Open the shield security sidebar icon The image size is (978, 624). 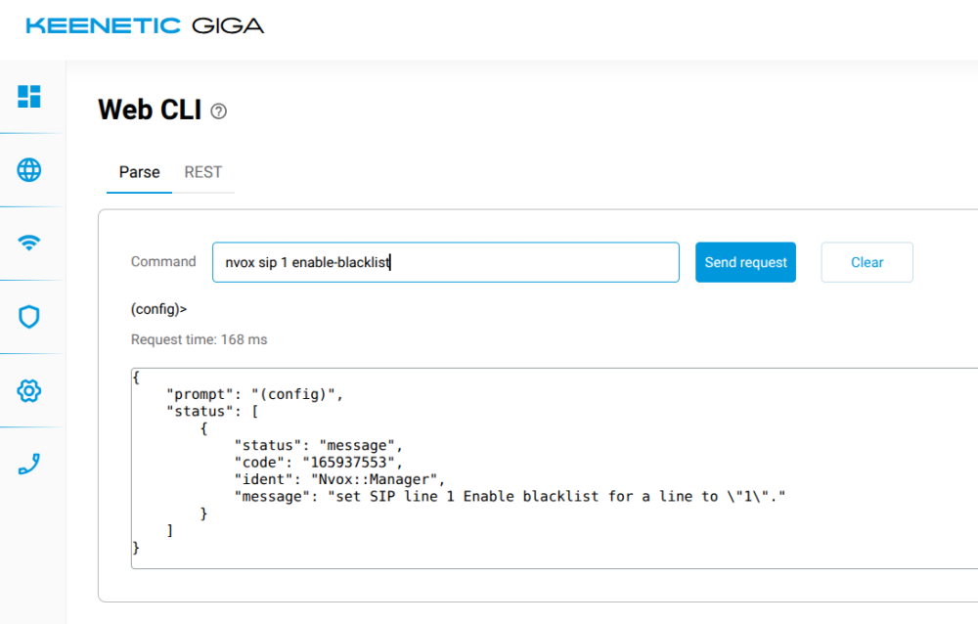29,317
